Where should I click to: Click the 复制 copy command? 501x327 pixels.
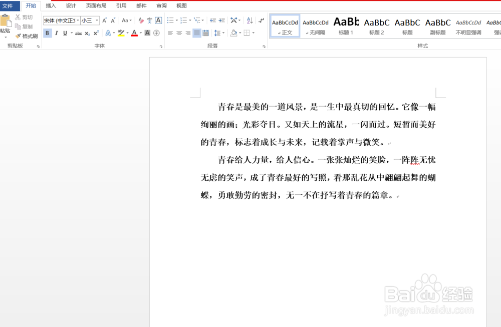(x=23, y=28)
